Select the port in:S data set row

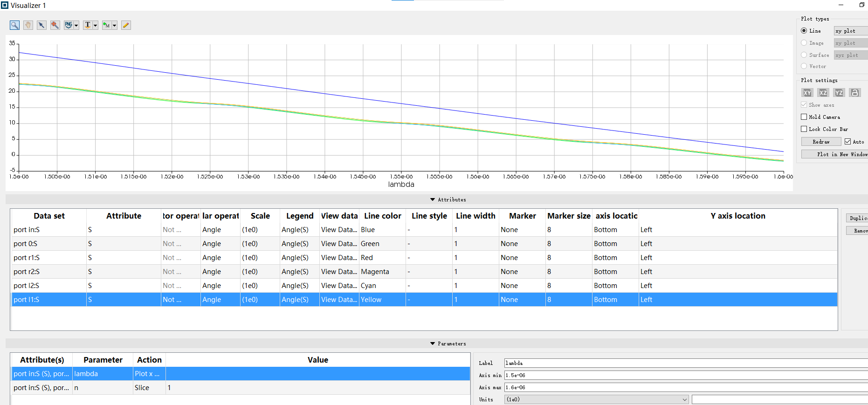click(x=424, y=230)
